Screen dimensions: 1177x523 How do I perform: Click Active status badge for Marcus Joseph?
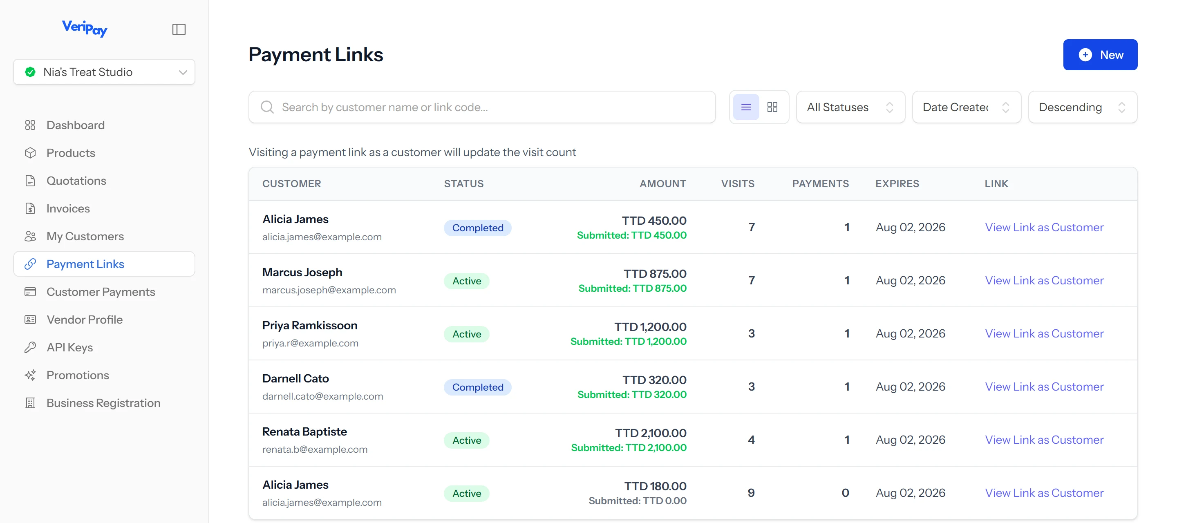[466, 281]
